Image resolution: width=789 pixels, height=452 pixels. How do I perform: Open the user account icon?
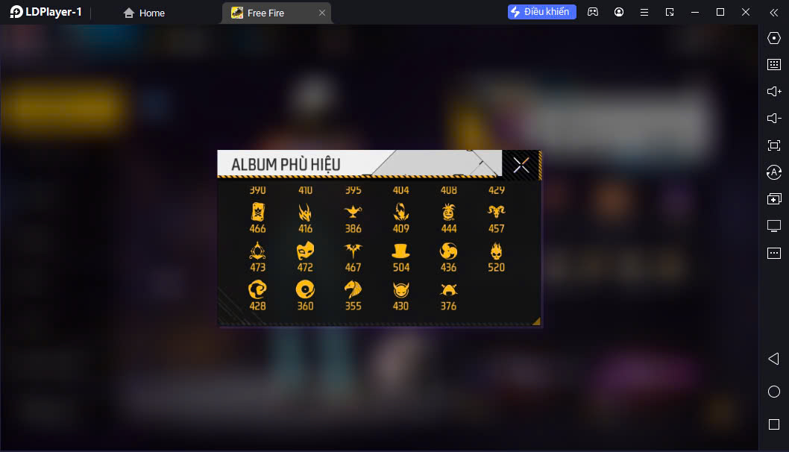click(x=619, y=12)
